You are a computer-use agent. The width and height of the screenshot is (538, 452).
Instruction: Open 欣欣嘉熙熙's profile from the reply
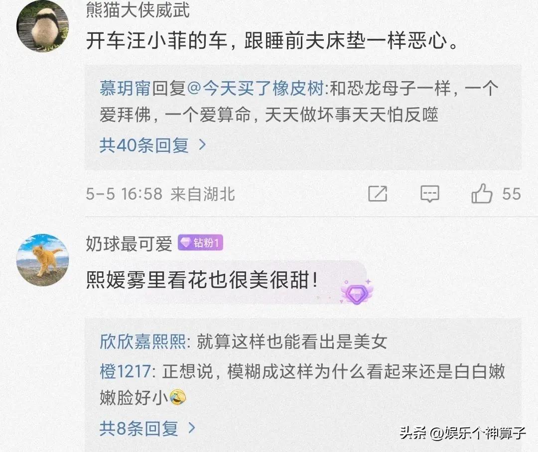[x=142, y=342]
